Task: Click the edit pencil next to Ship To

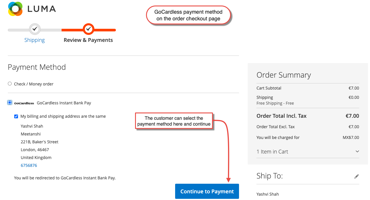Action: 356,176
